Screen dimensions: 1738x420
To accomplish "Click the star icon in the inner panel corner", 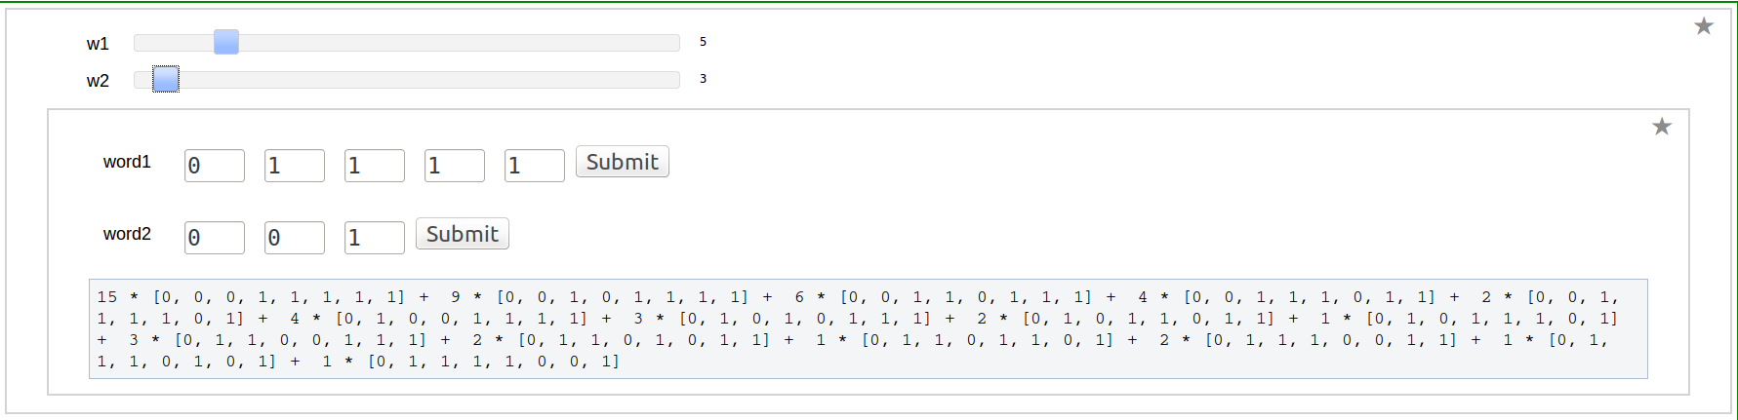I will (x=1662, y=127).
